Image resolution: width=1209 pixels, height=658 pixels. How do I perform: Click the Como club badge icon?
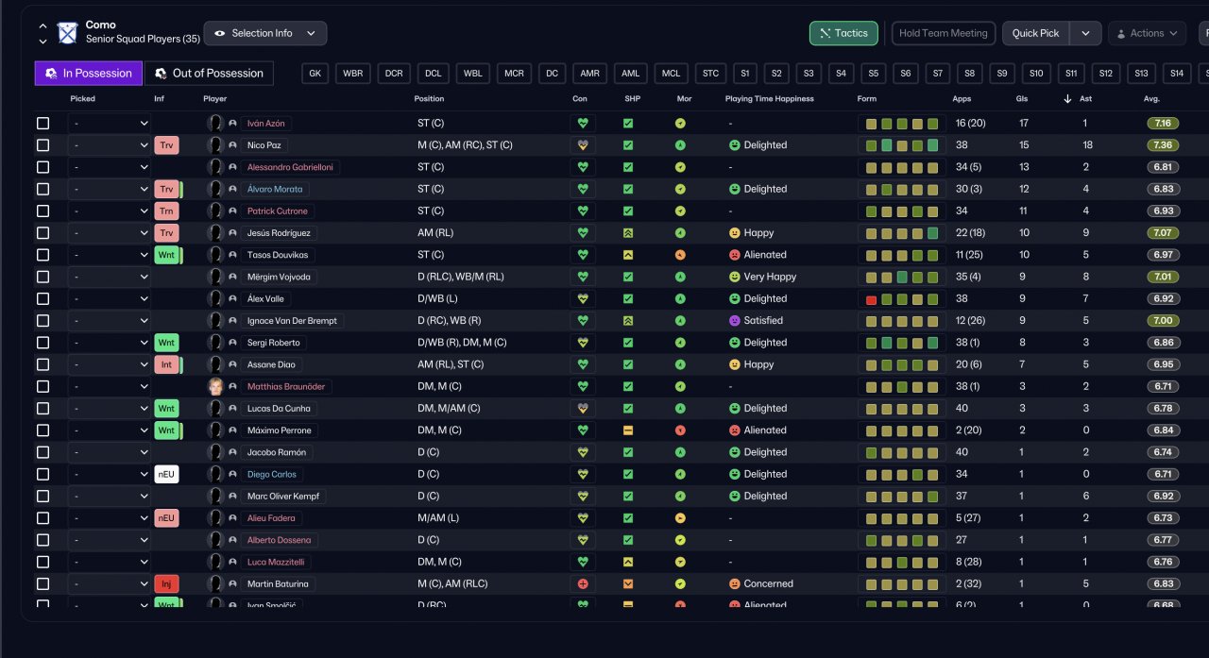coord(68,33)
